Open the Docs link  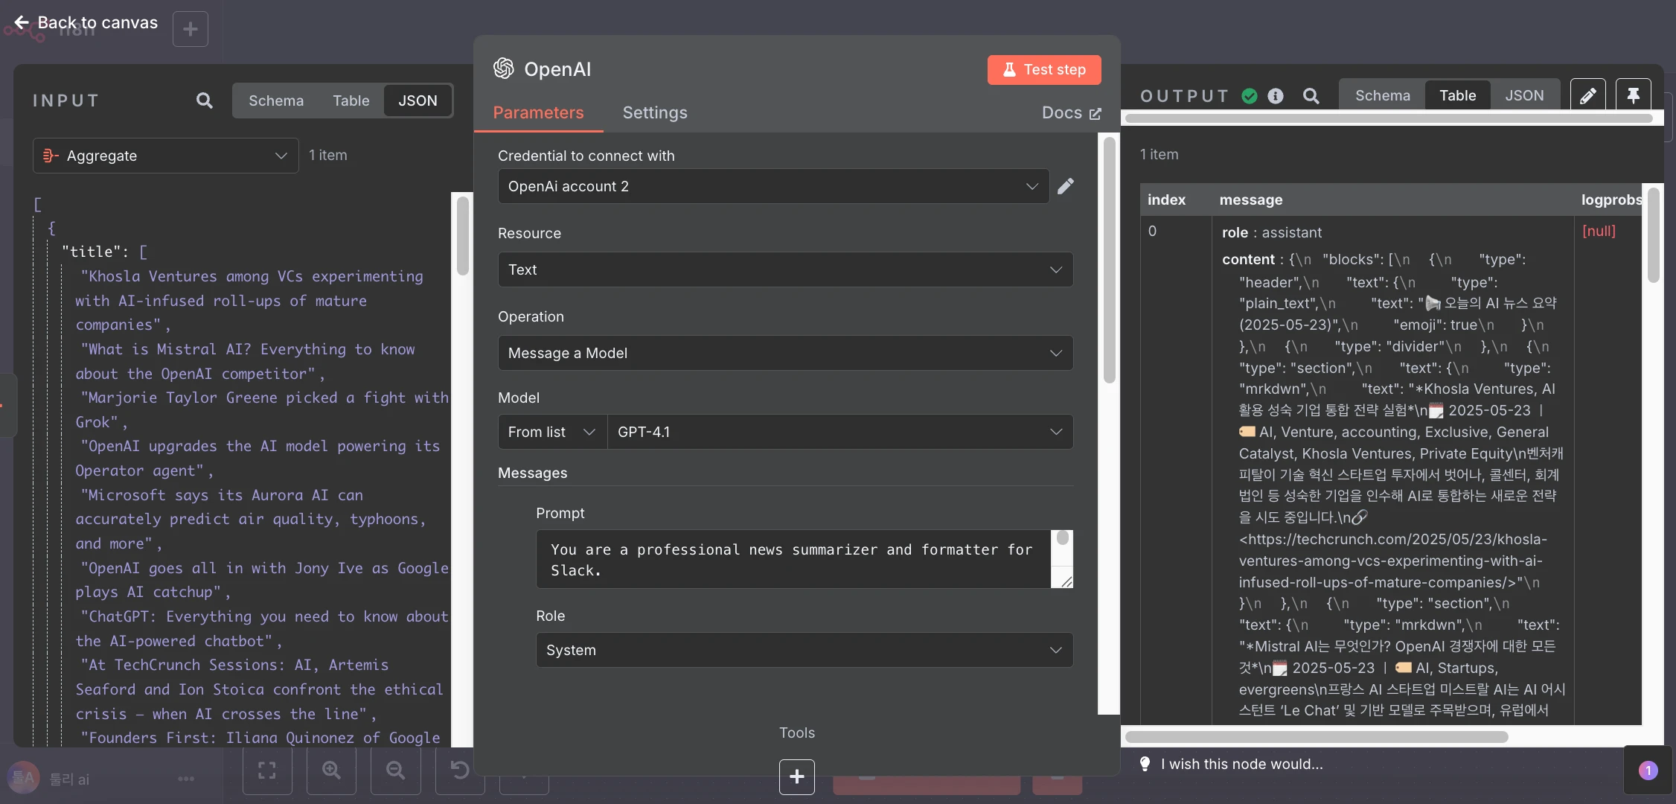pyautogui.click(x=1071, y=112)
